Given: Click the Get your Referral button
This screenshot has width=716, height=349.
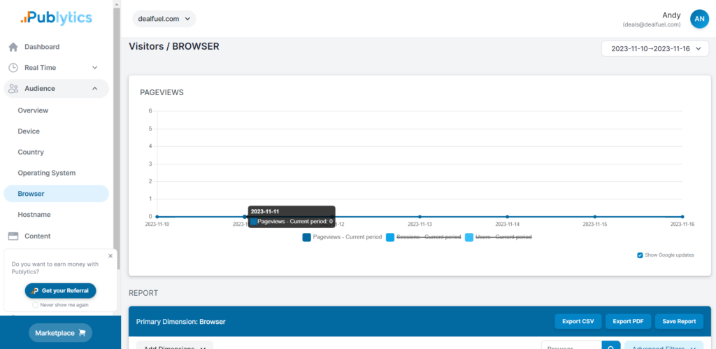Looking at the screenshot, I should 60,290.
